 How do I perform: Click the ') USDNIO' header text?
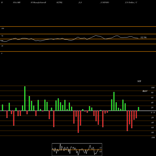pos(105,2)
